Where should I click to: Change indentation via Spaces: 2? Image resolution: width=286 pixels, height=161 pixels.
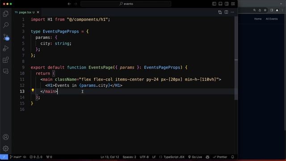click(x=129, y=157)
